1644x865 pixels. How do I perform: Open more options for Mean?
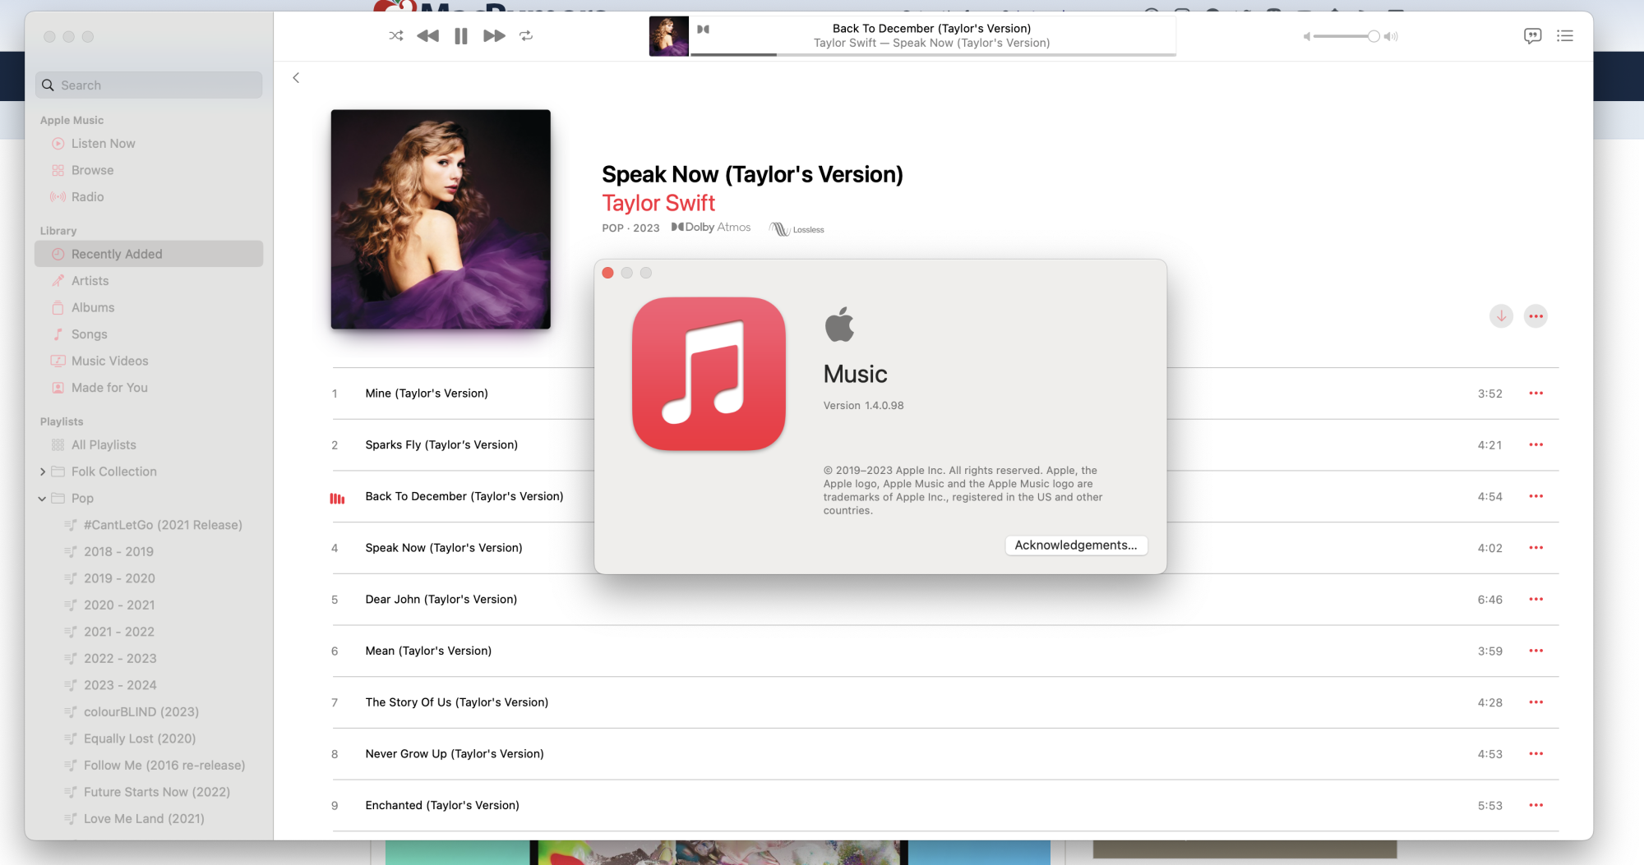point(1535,651)
